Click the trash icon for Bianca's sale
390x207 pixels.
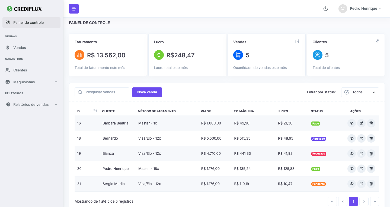tap(371, 154)
